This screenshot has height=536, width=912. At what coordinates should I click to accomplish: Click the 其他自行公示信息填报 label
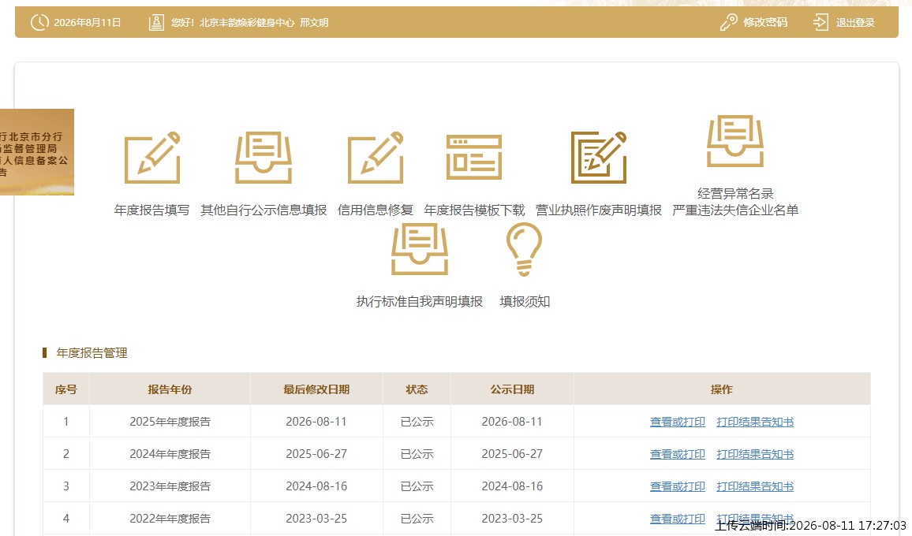(x=264, y=210)
